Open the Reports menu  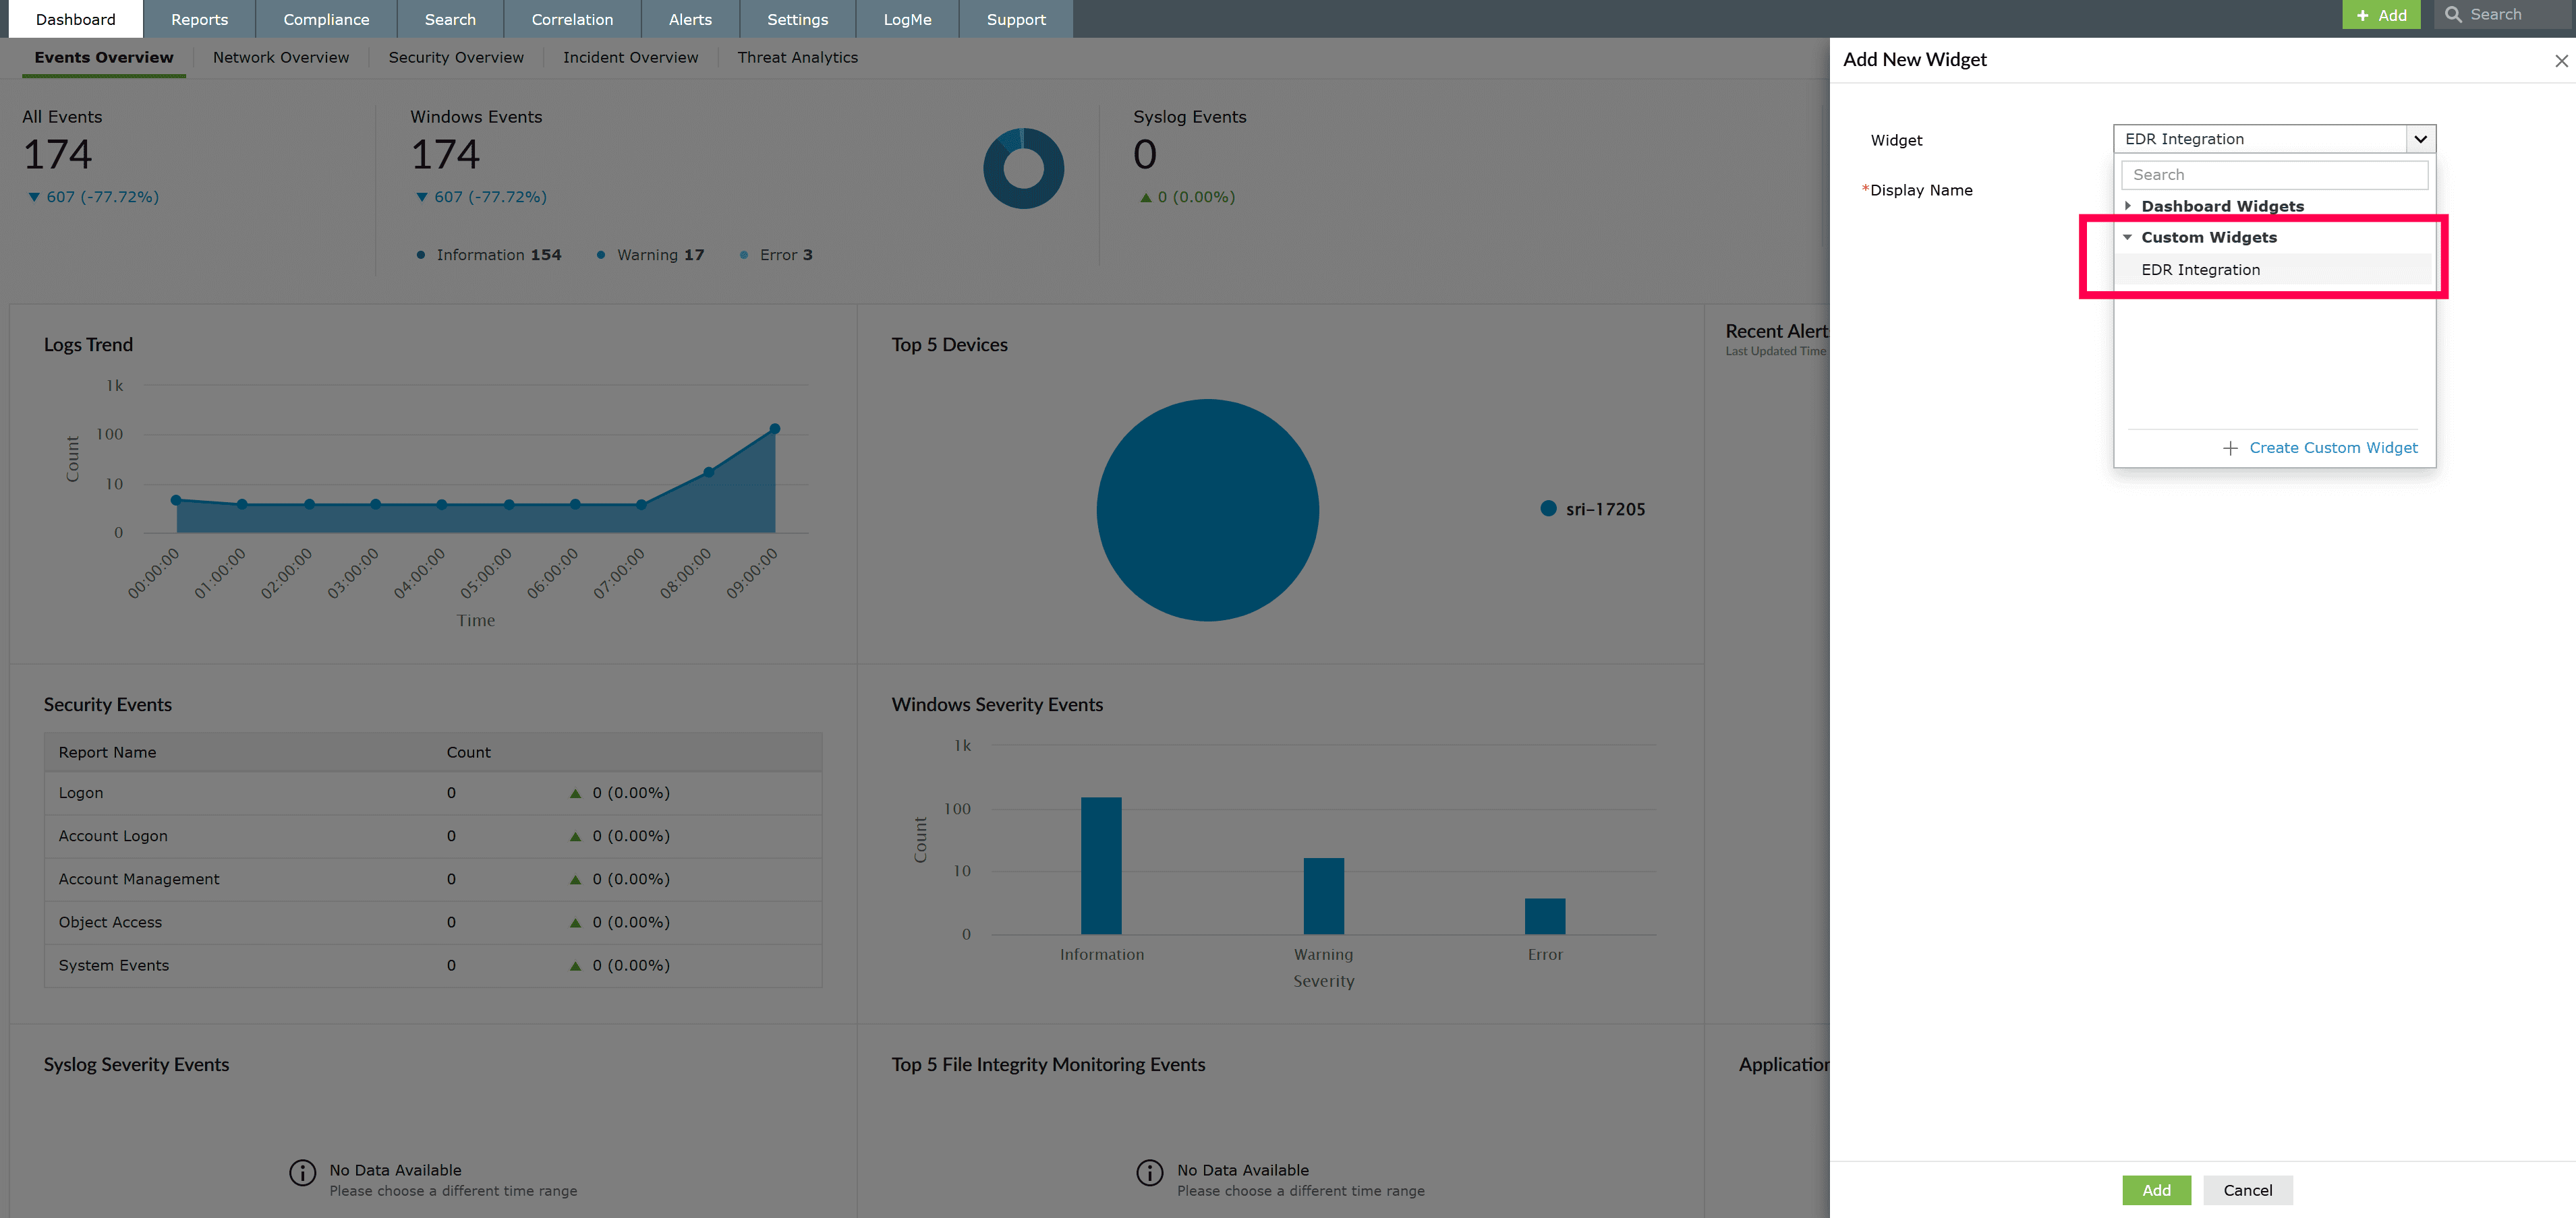tap(199, 19)
